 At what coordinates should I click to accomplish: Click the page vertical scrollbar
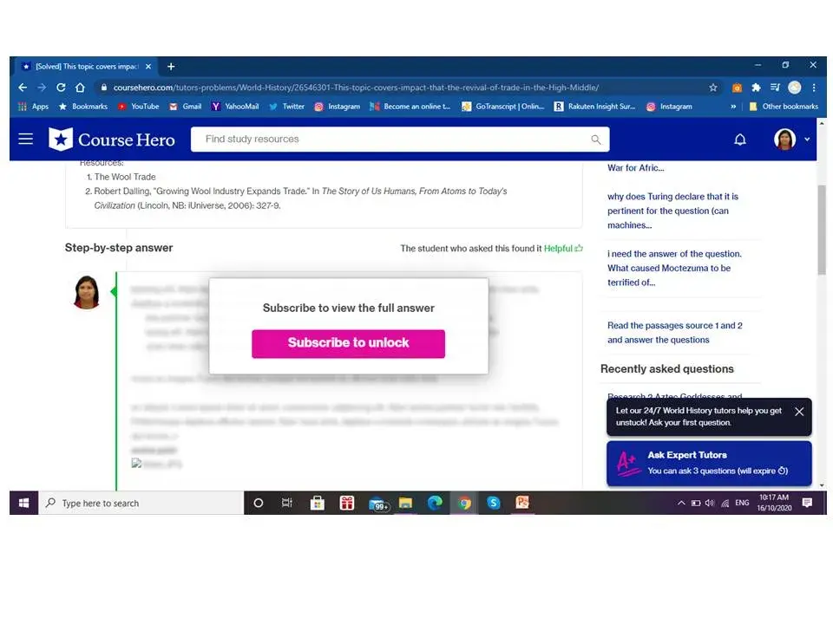click(821, 230)
